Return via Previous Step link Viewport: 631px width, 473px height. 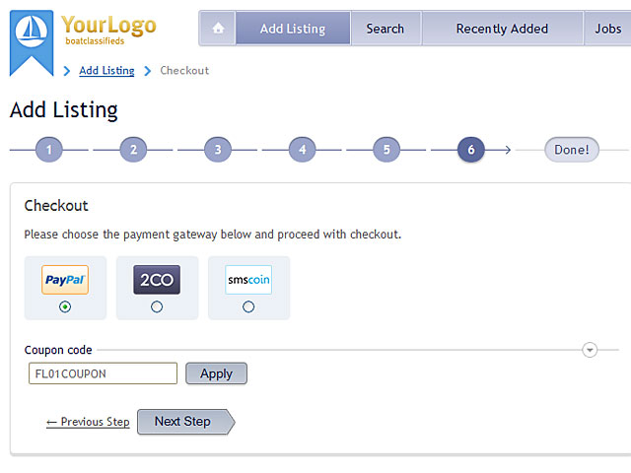(x=88, y=422)
